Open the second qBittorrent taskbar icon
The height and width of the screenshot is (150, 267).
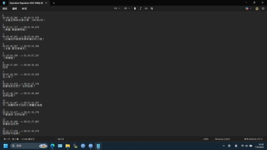click(x=91, y=146)
